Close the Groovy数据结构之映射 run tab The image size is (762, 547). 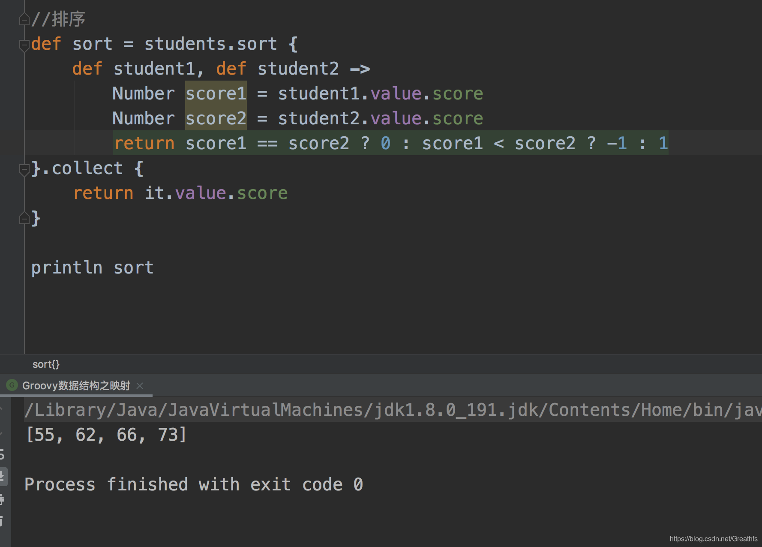(x=140, y=386)
